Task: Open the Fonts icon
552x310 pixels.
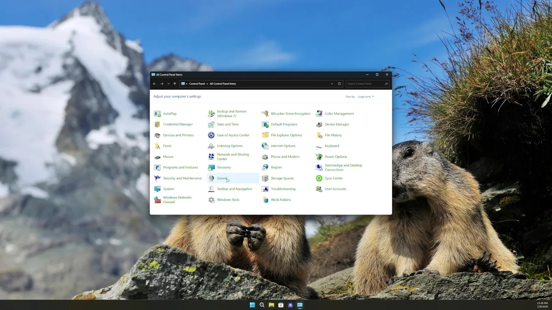Action: 157,146
